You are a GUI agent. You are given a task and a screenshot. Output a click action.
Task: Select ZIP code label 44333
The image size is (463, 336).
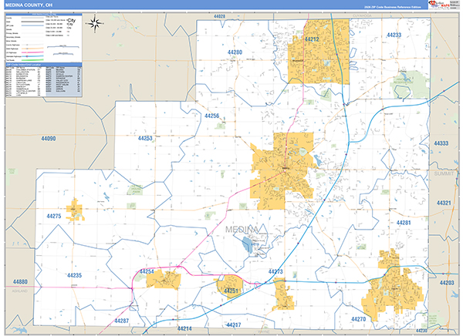click(x=441, y=143)
